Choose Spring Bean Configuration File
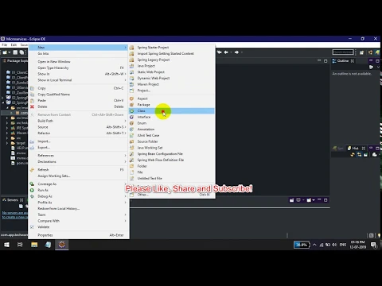The width and height of the screenshot is (382, 286). click(x=171, y=154)
